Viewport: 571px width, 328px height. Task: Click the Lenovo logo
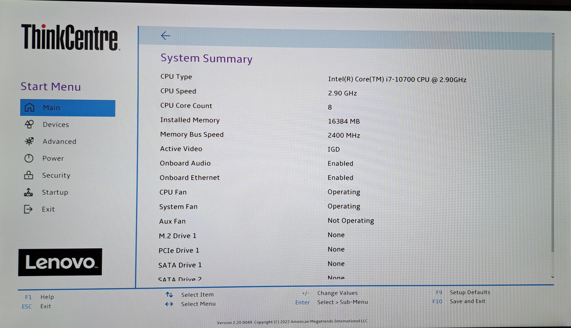pos(60,262)
